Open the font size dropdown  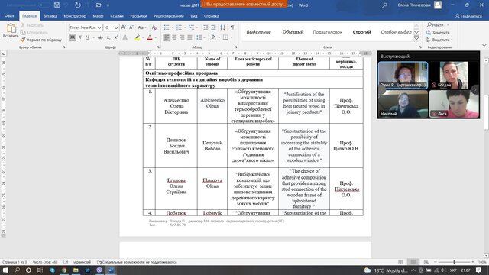point(116,27)
